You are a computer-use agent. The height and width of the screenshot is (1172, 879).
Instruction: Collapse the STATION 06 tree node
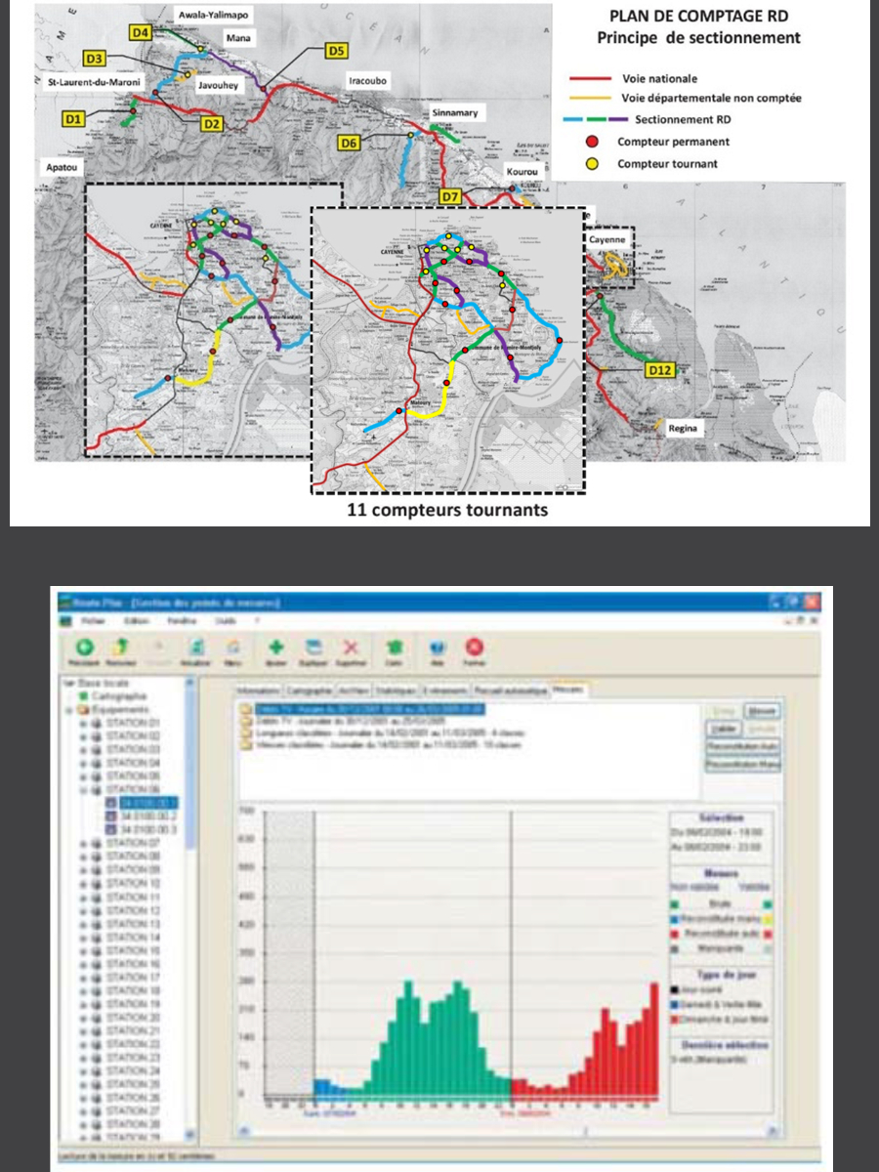point(84,790)
